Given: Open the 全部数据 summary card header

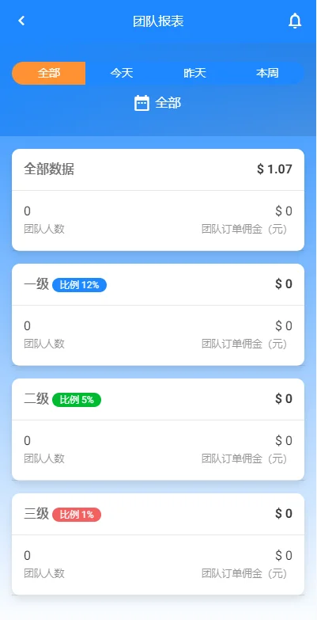Looking at the screenshot, I should [158, 169].
